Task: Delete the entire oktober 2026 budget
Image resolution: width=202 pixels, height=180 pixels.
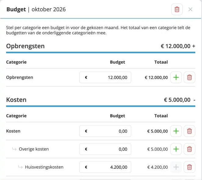Action: (177, 9)
